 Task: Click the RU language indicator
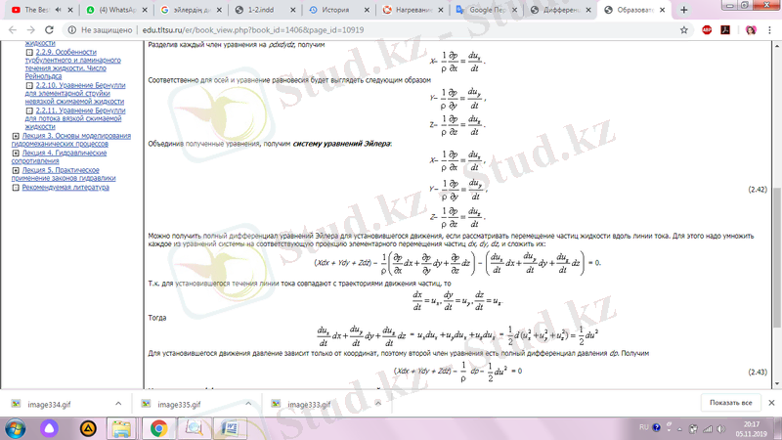[x=644, y=427]
